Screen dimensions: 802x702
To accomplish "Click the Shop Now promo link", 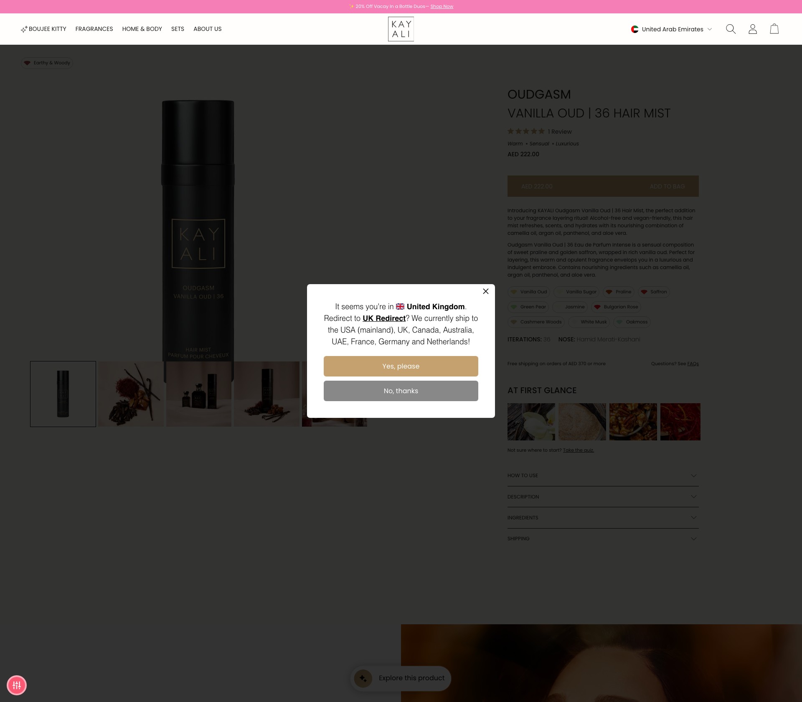I will point(442,6).
